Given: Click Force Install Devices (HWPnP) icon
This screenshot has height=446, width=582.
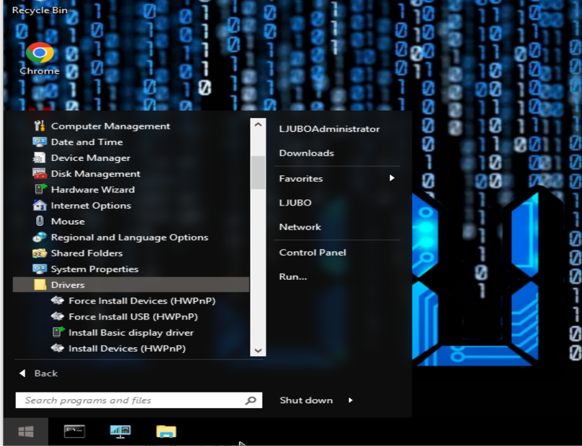Looking at the screenshot, I should 58,300.
